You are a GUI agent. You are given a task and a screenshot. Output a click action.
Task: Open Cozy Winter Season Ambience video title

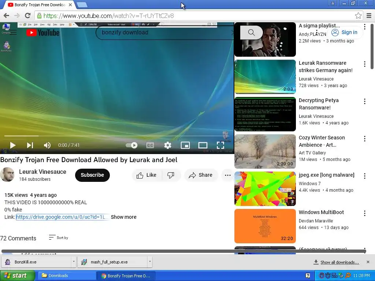point(322,141)
